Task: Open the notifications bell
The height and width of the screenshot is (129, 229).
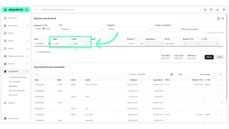Action: (x=218, y=10)
